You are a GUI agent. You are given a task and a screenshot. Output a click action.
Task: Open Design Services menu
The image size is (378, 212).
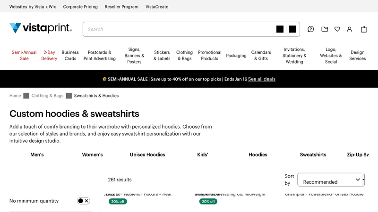[x=358, y=56]
